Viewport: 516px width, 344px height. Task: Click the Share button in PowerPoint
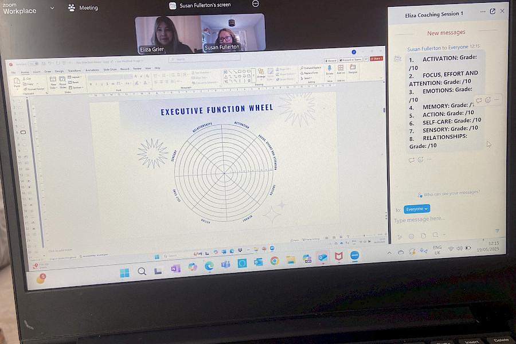[x=376, y=58]
